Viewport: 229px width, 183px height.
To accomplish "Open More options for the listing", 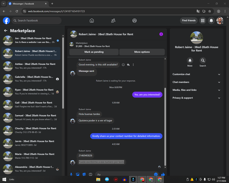I will 142,52.
